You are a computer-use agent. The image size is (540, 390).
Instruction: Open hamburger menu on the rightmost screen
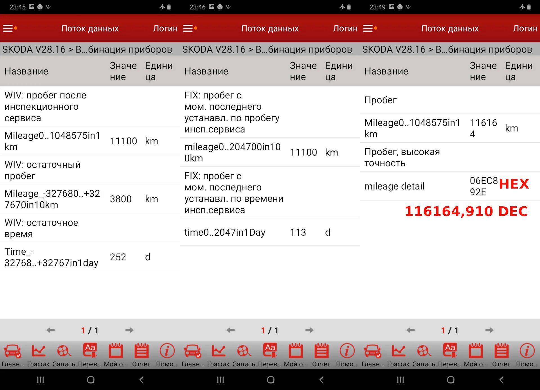pyautogui.click(x=368, y=28)
